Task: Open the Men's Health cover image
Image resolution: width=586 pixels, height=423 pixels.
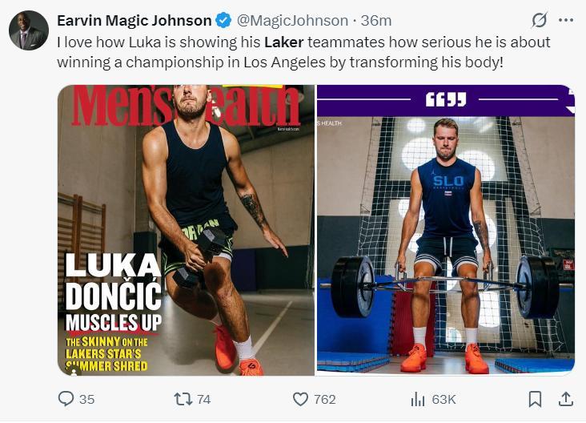Action: tap(186, 230)
